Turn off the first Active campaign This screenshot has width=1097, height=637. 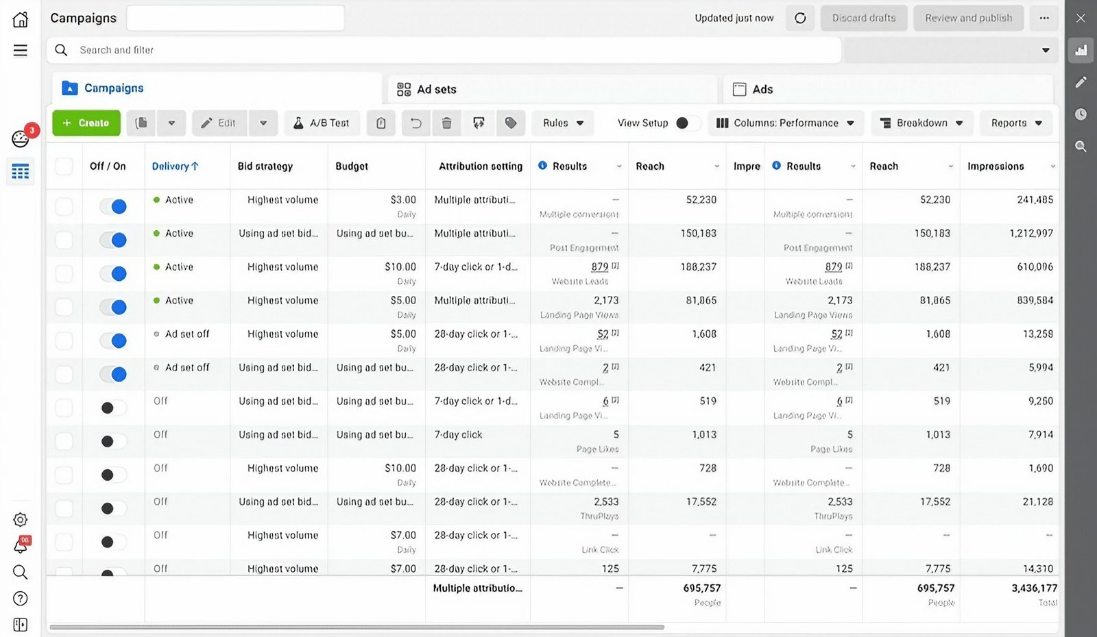click(112, 205)
